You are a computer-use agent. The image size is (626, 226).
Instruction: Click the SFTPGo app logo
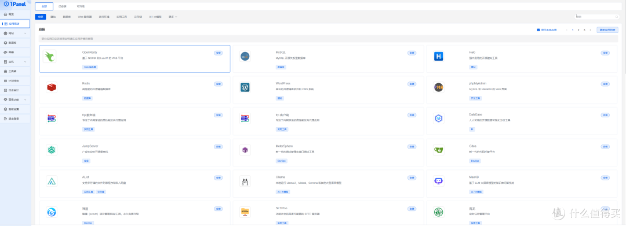point(245,212)
